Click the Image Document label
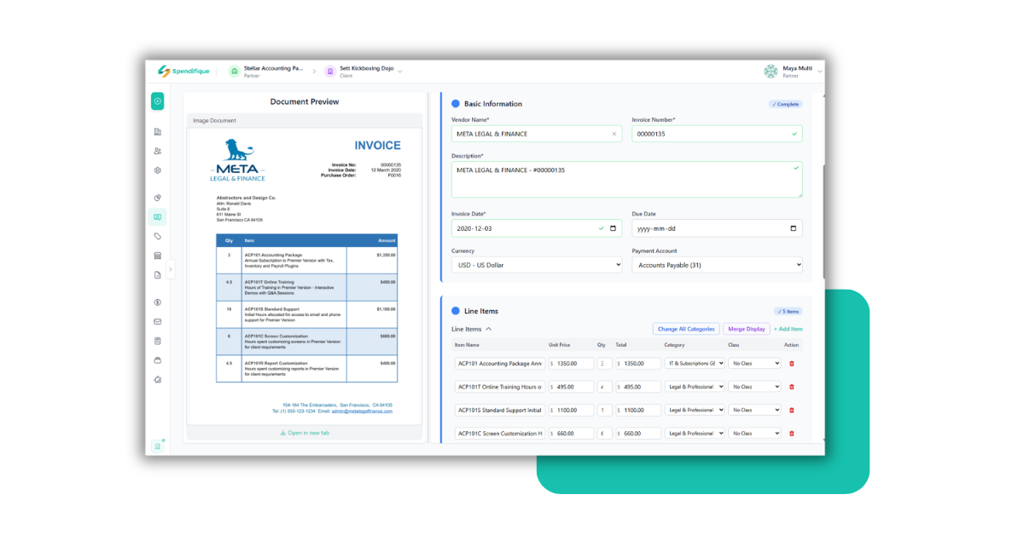The image size is (1024, 535). click(214, 121)
